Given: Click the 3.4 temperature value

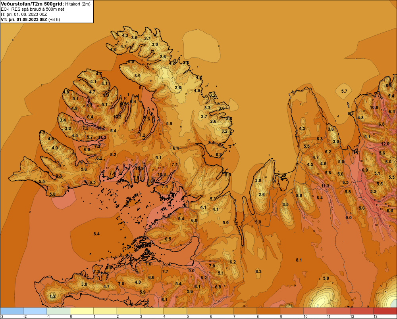Looking at the screenshot, I should [x=63, y=120].
